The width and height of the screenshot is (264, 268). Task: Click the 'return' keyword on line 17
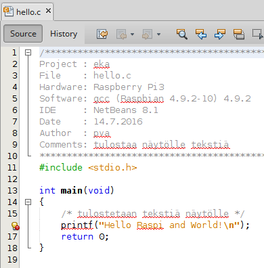pos(77,237)
